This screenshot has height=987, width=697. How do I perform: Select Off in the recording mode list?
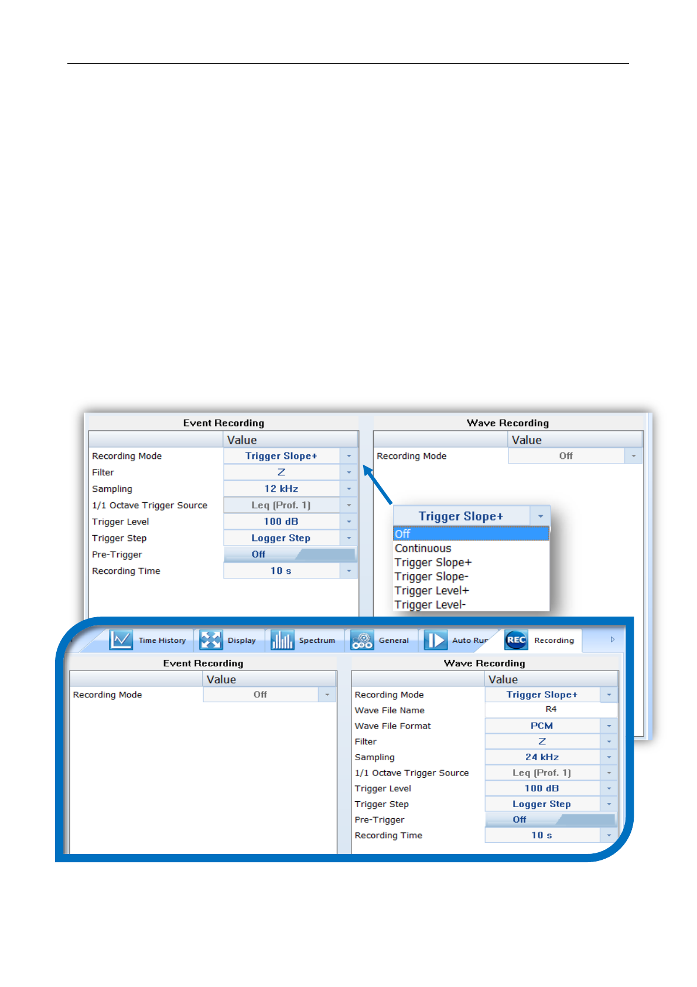pos(471,534)
